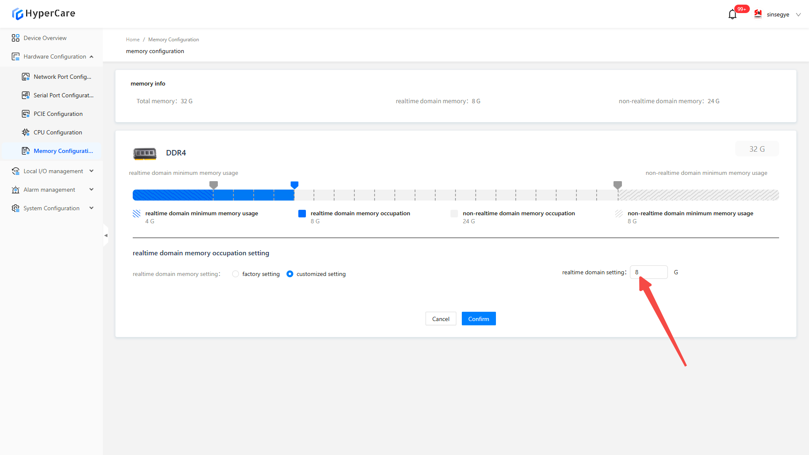Viewport: 809px width, 455px height.
Task: Click the Cancel button
Action: tap(441, 319)
